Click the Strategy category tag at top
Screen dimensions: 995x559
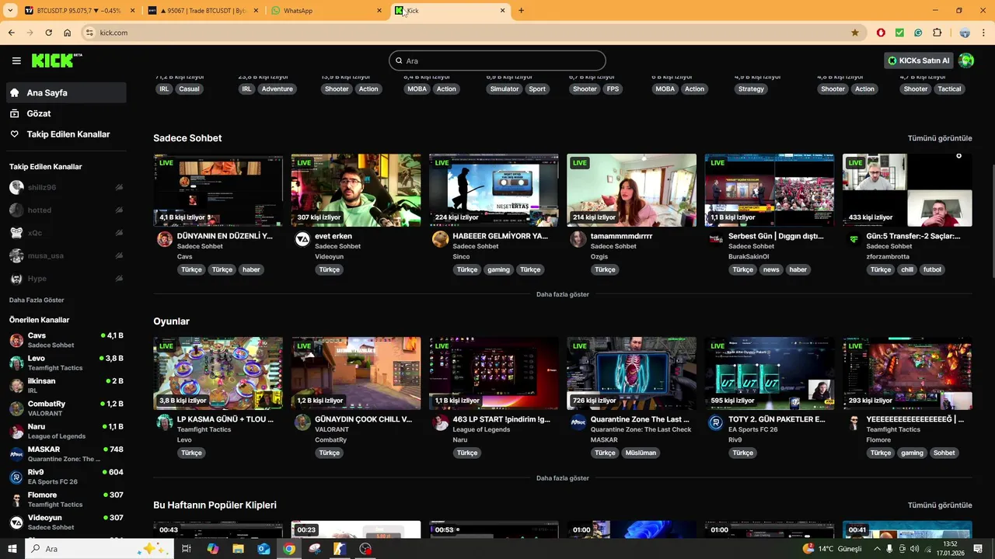pos(751,89)
